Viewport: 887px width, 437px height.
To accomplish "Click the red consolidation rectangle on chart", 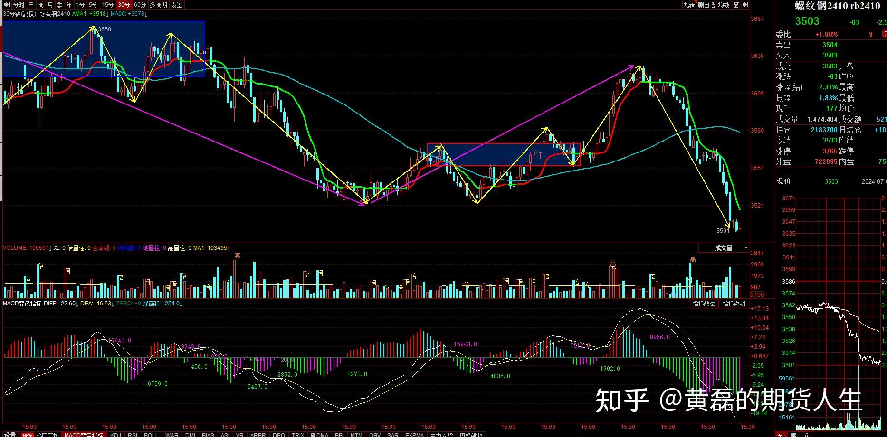I will pos(504,154).
